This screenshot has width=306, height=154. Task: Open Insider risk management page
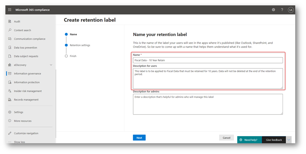pyautogui.click(x=28, y=91)
